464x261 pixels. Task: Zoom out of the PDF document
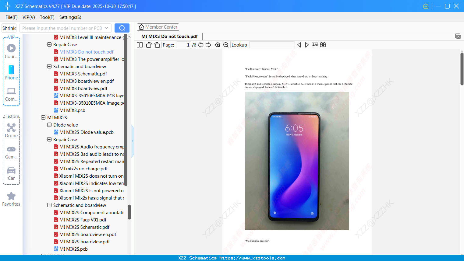click(226, 45)
